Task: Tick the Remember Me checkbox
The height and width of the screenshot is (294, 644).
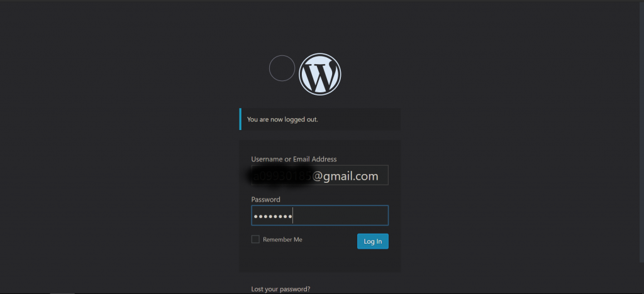Action: point(255,239)
